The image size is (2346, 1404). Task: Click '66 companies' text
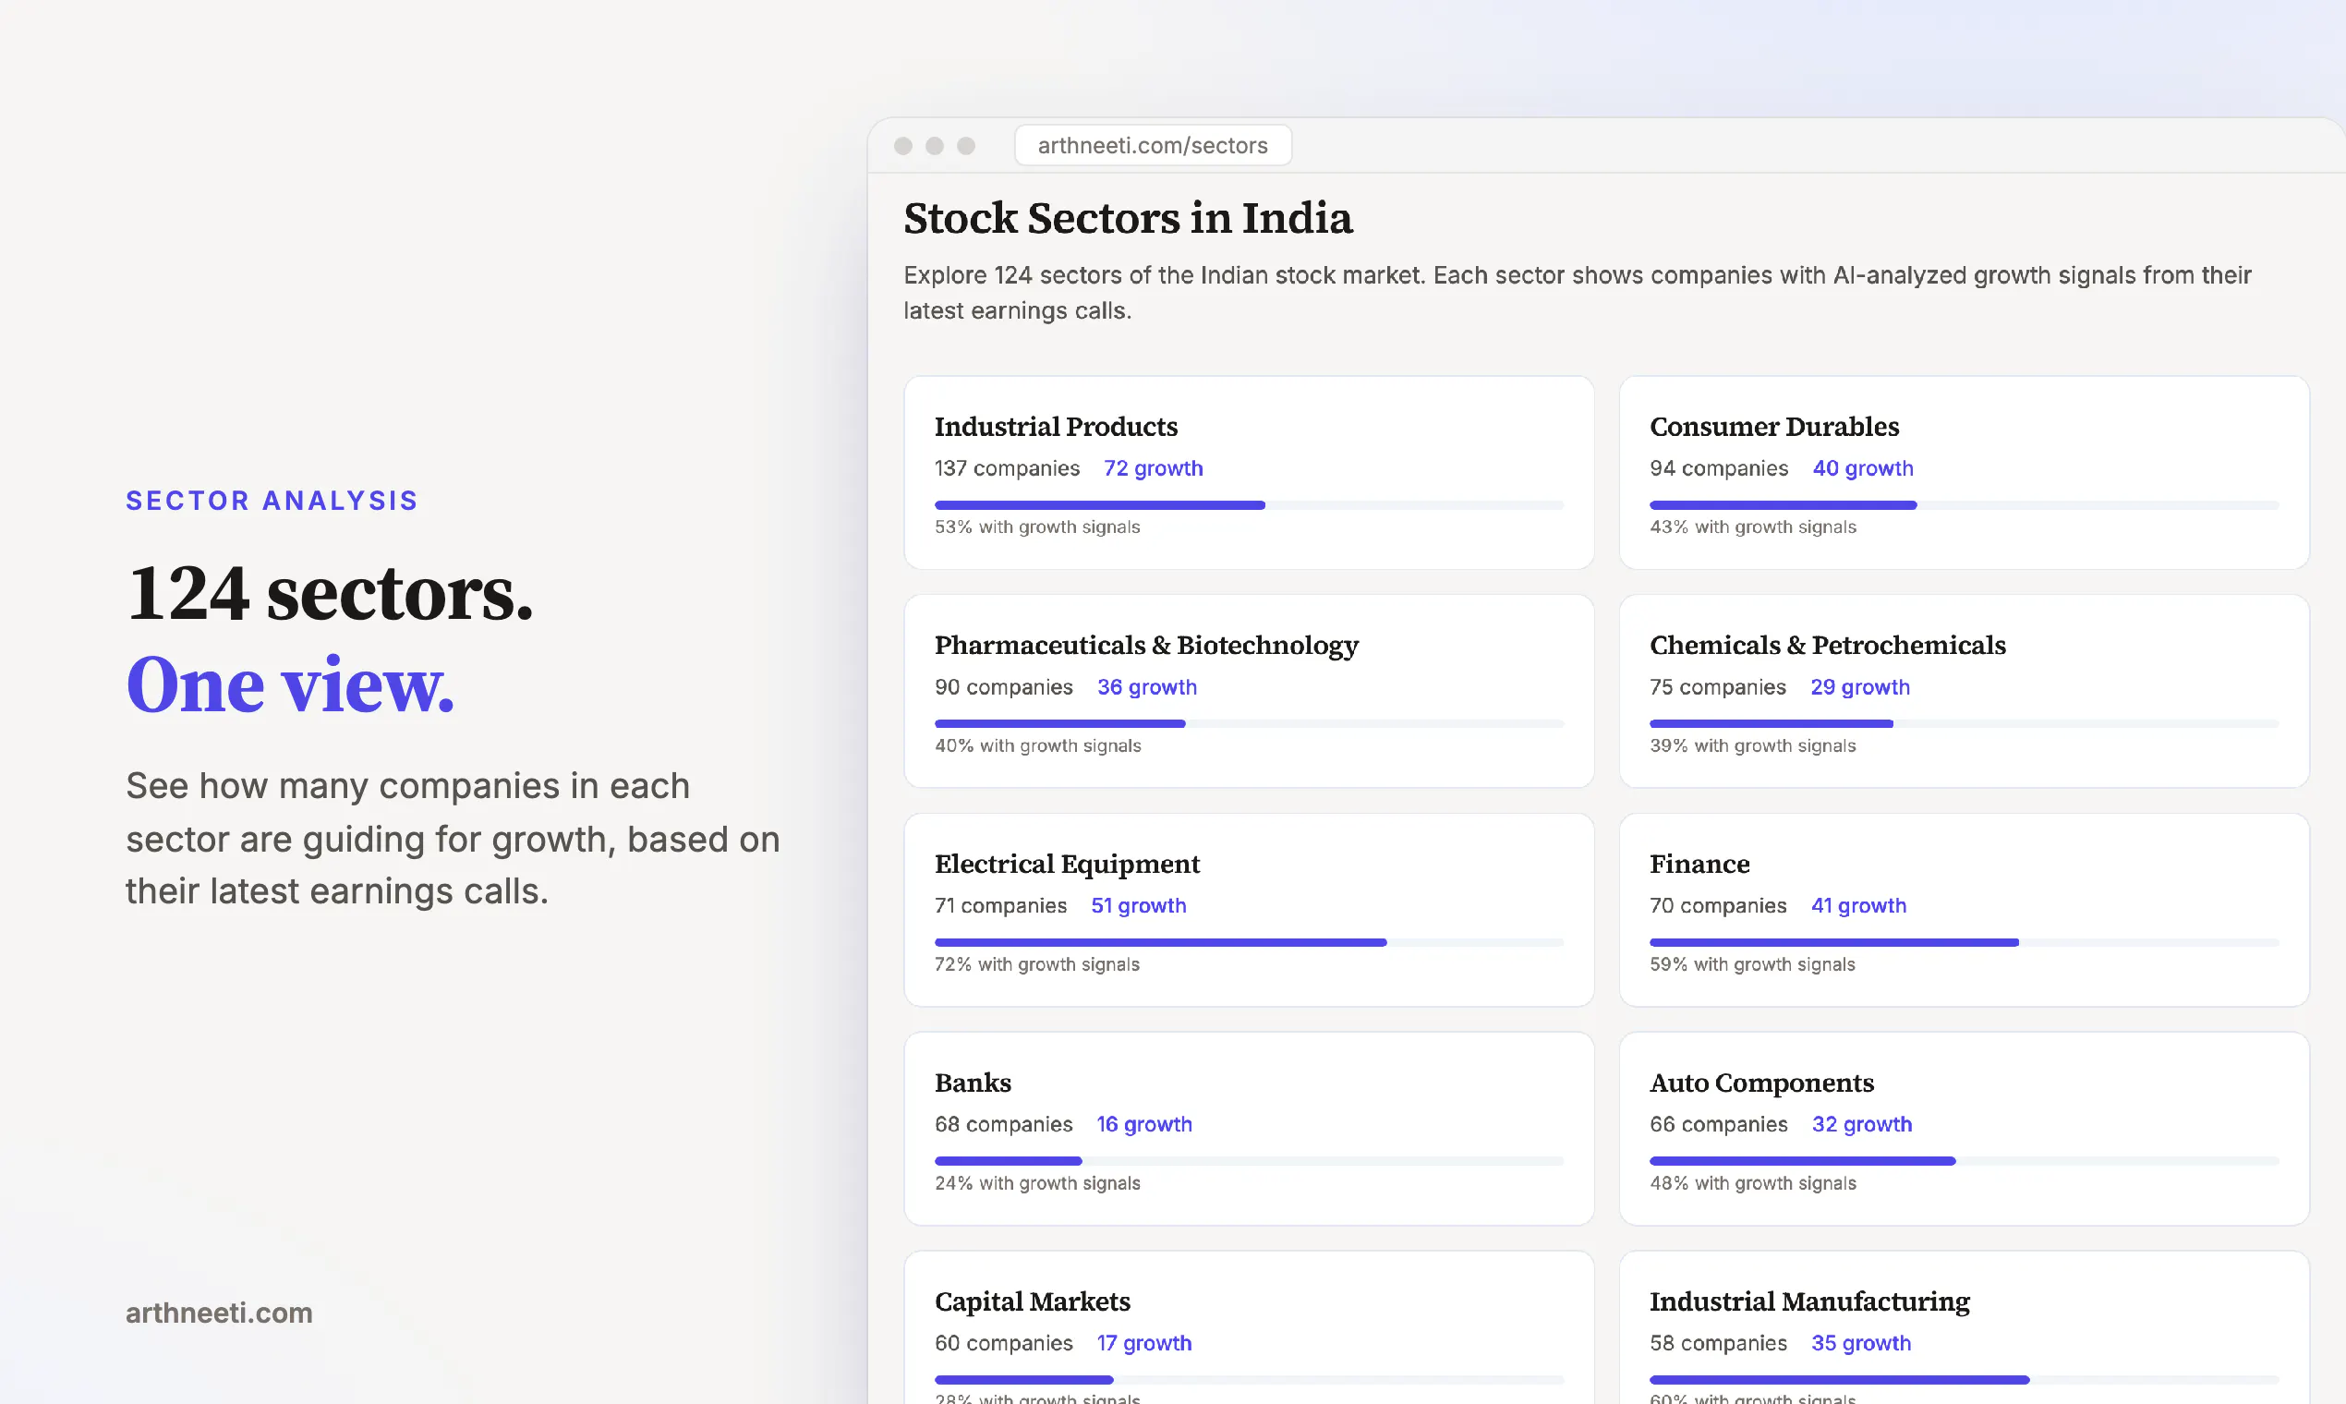tap(1719, 1124)
